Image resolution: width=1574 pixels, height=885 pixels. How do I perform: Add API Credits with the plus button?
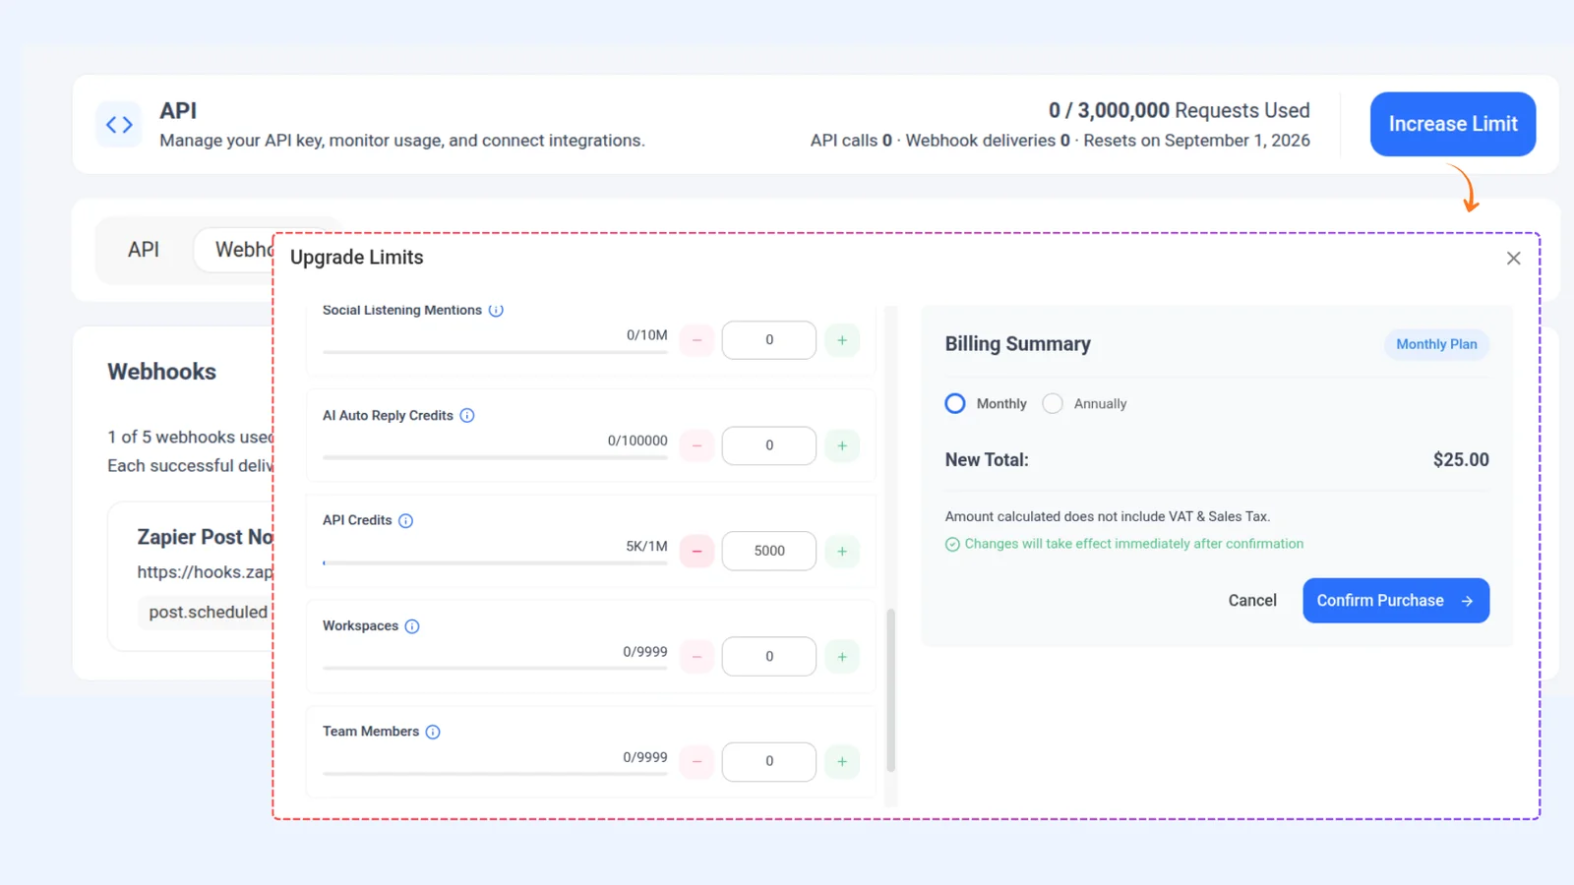click(842, 551)
